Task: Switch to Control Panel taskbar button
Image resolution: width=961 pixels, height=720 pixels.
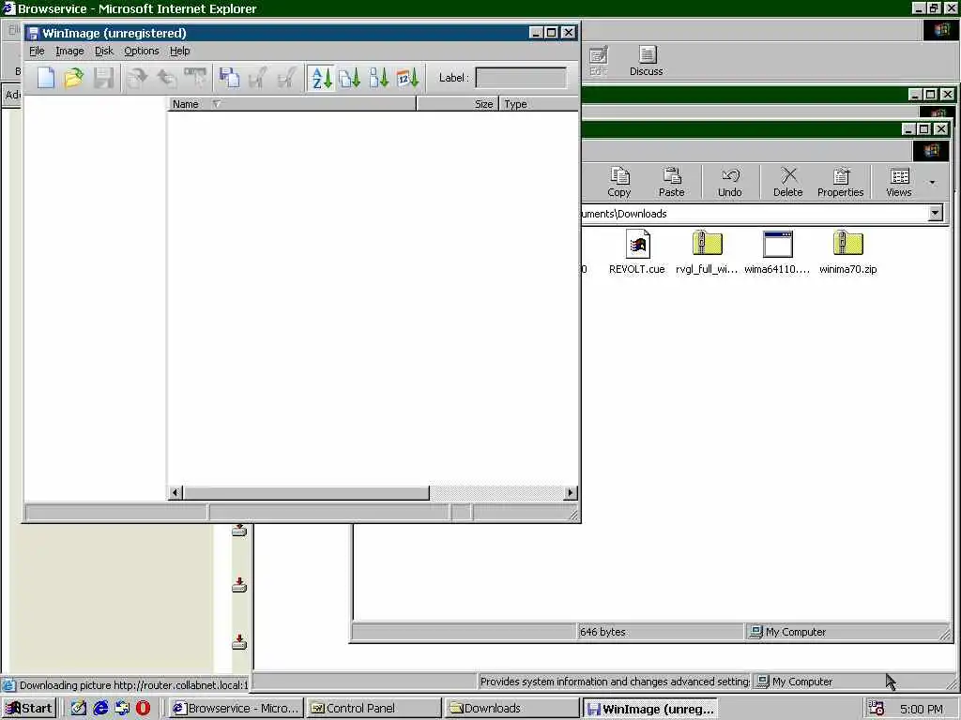Action: [x=374, y=709]
